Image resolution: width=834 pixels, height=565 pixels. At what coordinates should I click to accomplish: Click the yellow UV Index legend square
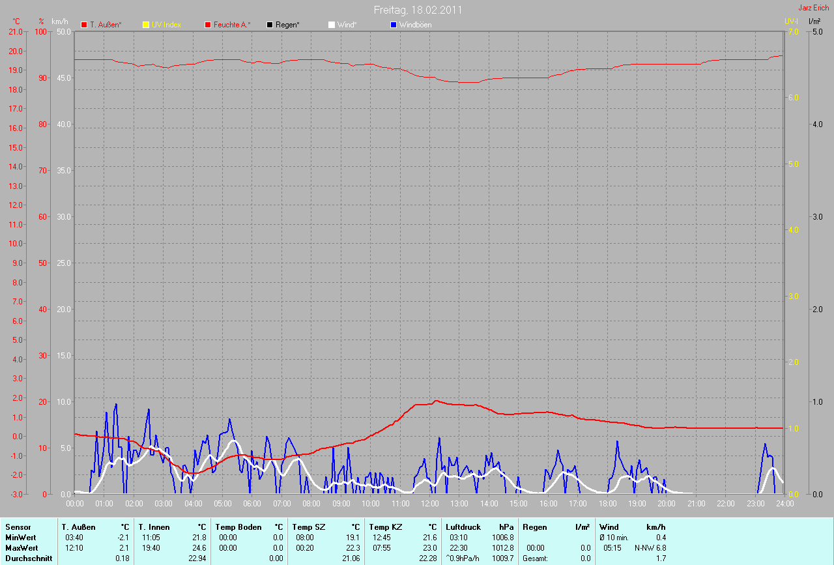pyautogui.click(x=145, y=25)
